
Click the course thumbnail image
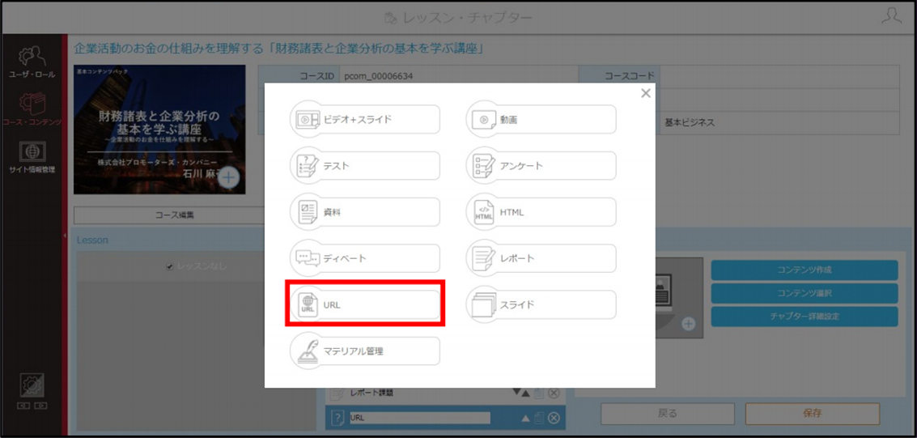click(x=159, y=130)
